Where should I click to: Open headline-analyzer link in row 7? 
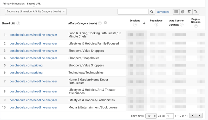pyautogui.click(x=33, y=81)
